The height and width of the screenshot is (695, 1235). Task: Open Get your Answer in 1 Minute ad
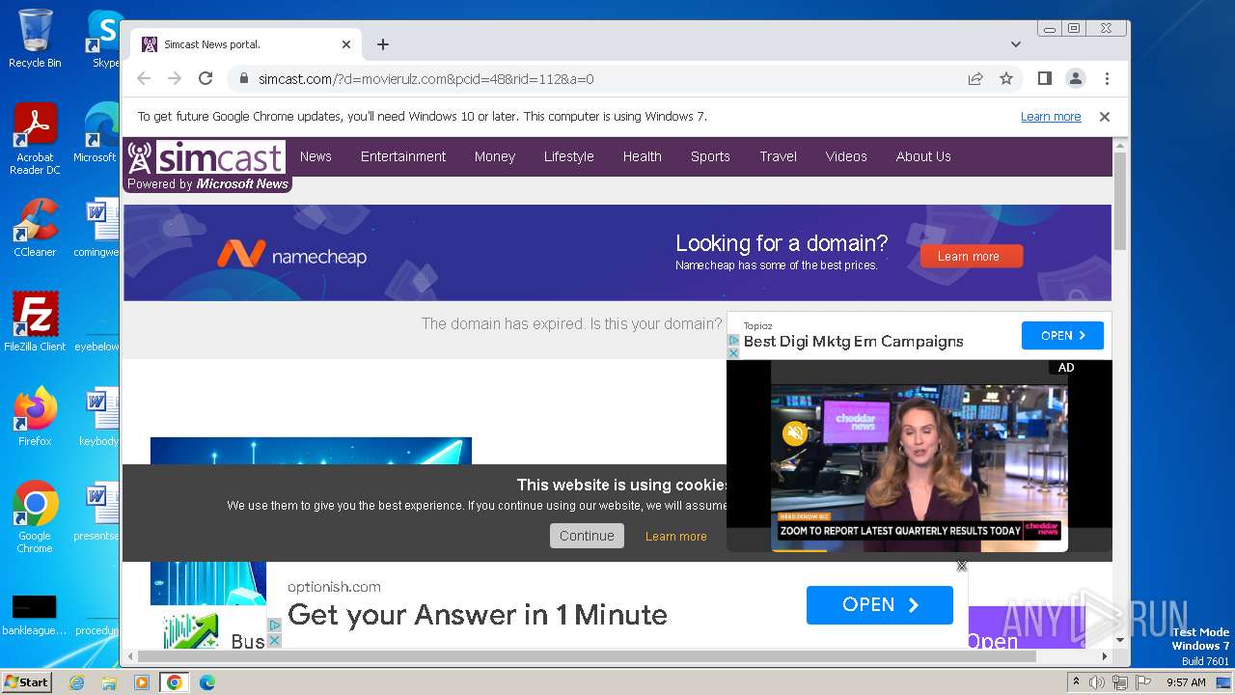[x=478, y=615]
